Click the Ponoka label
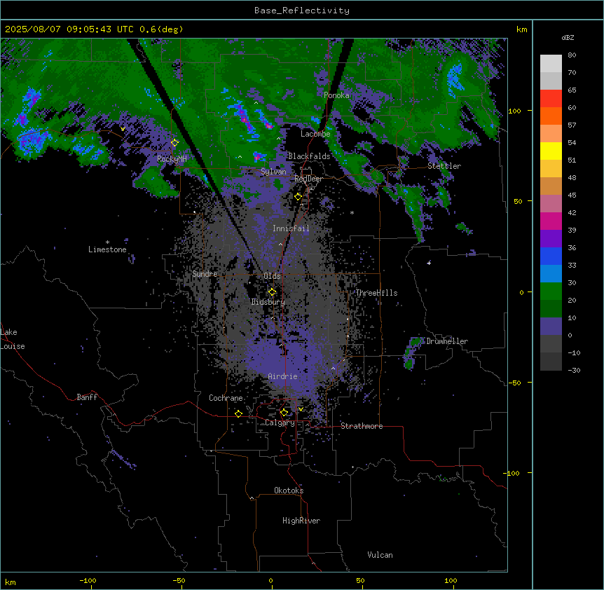This screenshot has width=604, height=590. [x=336, y=95]
